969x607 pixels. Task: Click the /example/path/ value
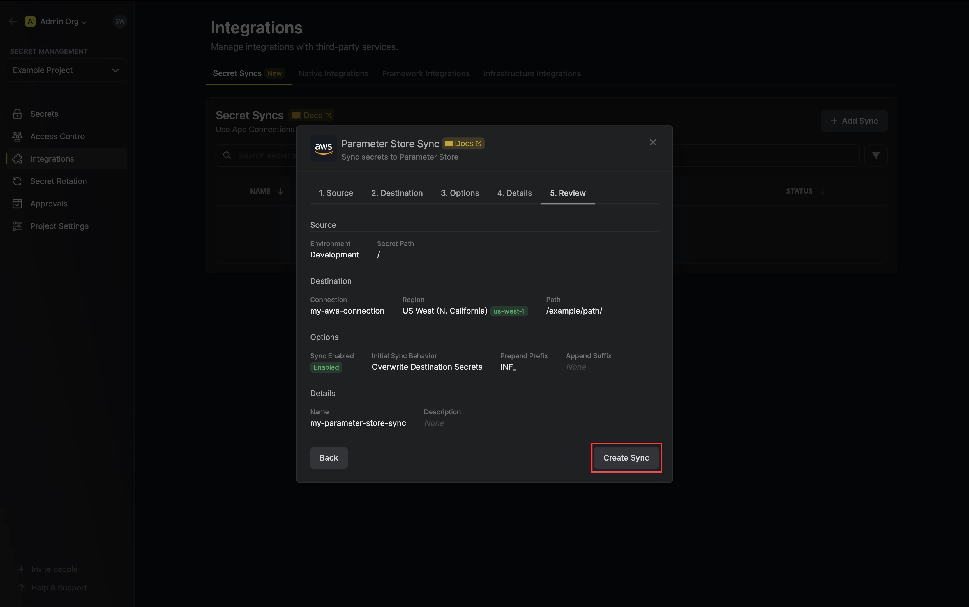click(574, 311)
